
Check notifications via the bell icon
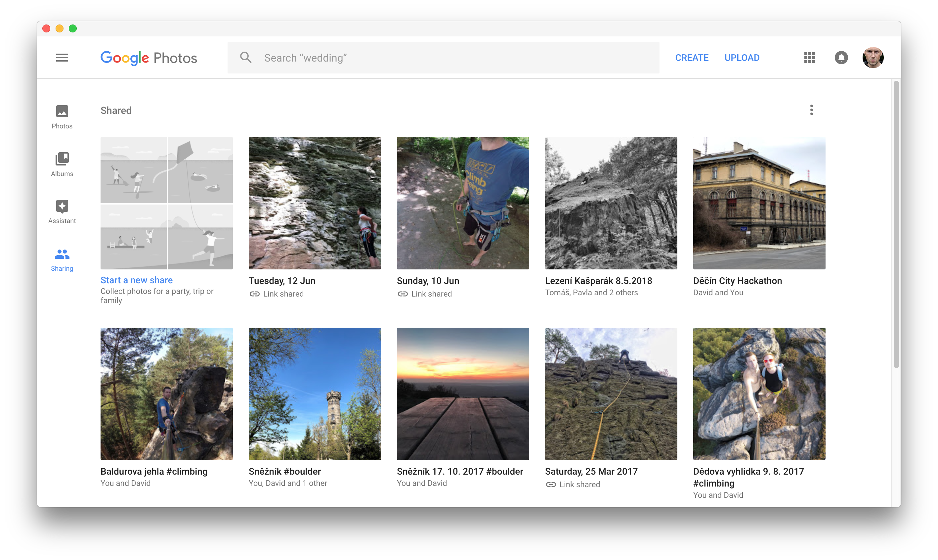coord(841,57)
